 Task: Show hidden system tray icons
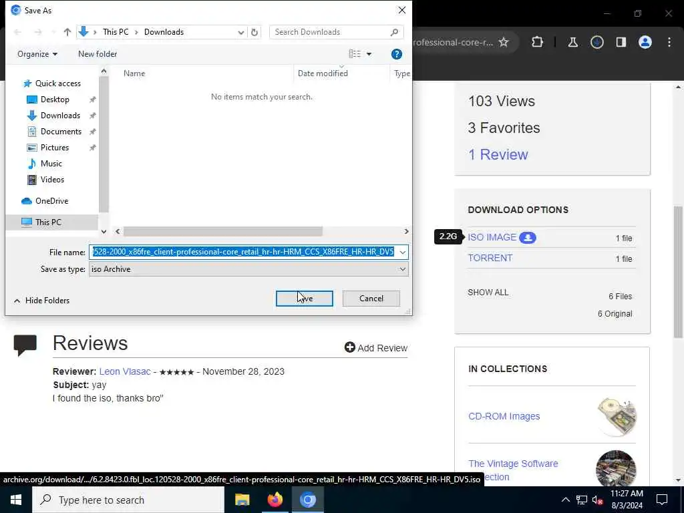pyautogui.click(x=565, y=500)
